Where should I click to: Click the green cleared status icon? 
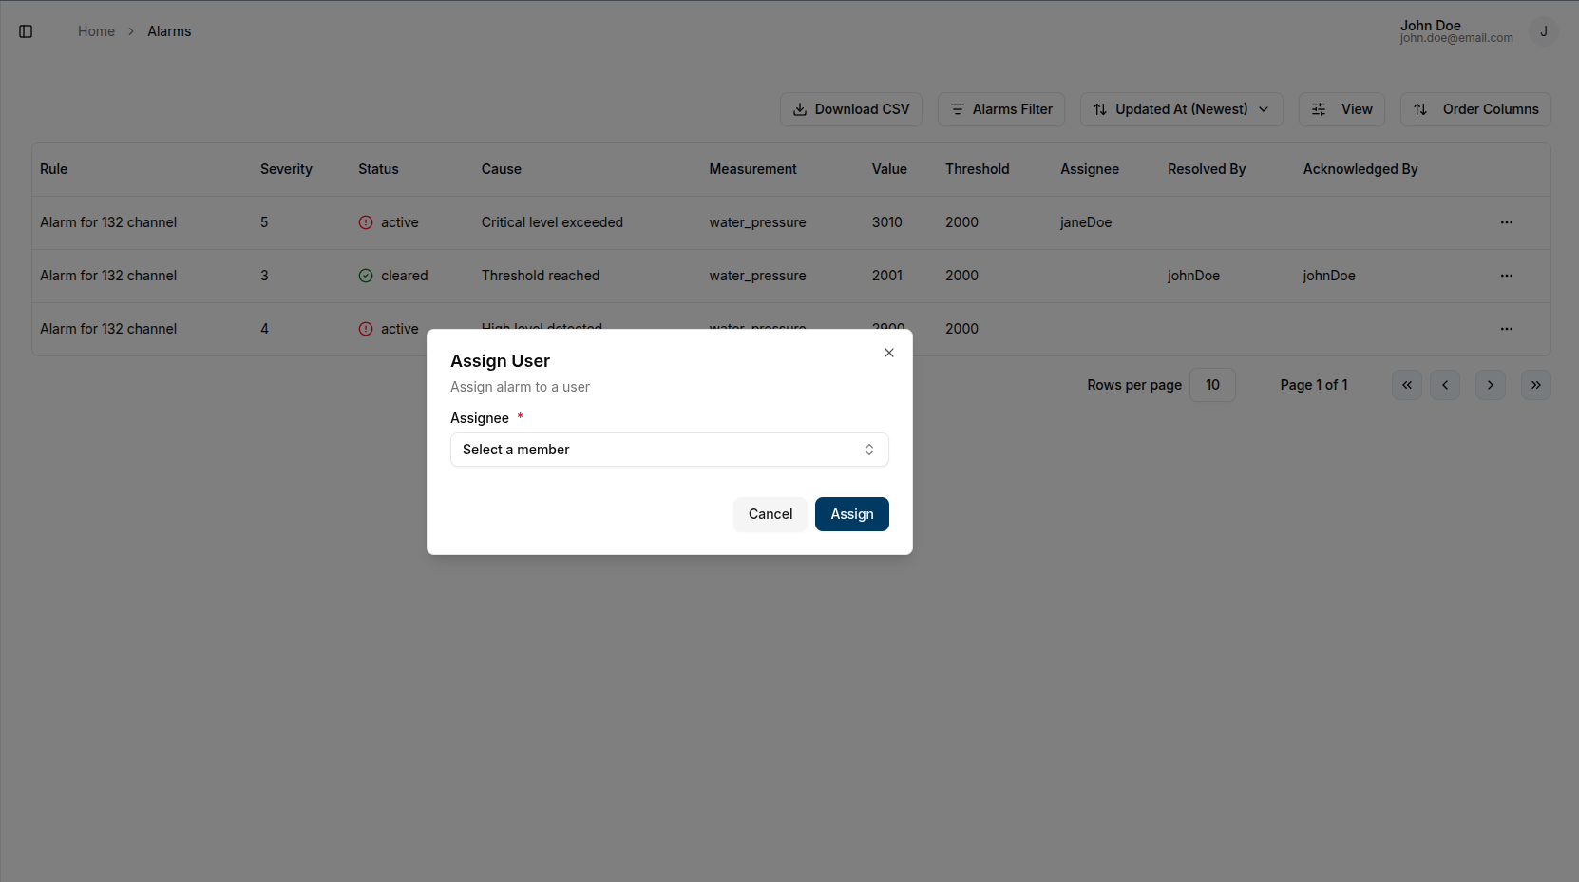pos(366,276)
